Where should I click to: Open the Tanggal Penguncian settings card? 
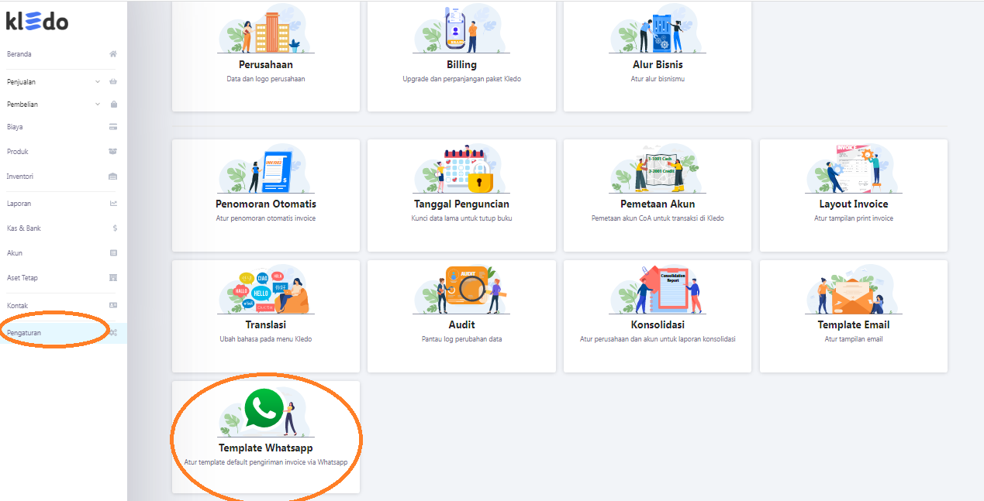tap(461, 195)
